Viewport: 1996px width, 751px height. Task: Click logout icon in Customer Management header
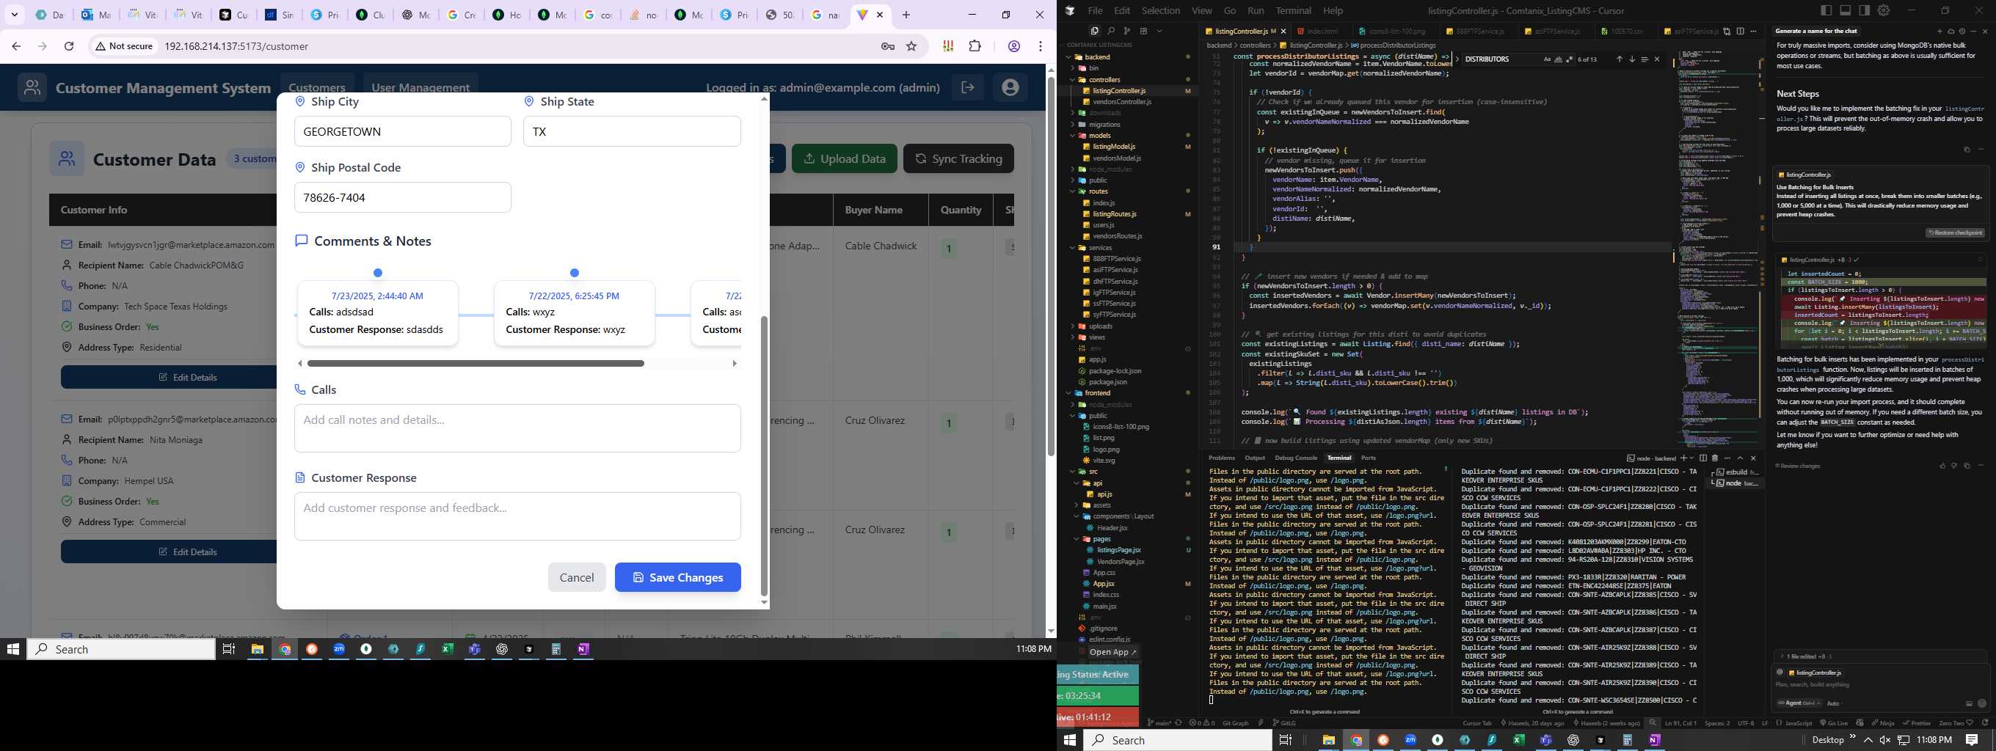[968, 87]
